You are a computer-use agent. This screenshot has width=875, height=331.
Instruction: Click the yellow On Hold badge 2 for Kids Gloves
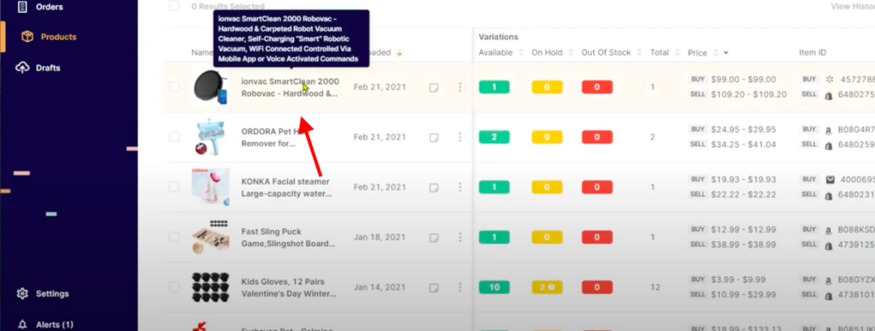point(547,287)
